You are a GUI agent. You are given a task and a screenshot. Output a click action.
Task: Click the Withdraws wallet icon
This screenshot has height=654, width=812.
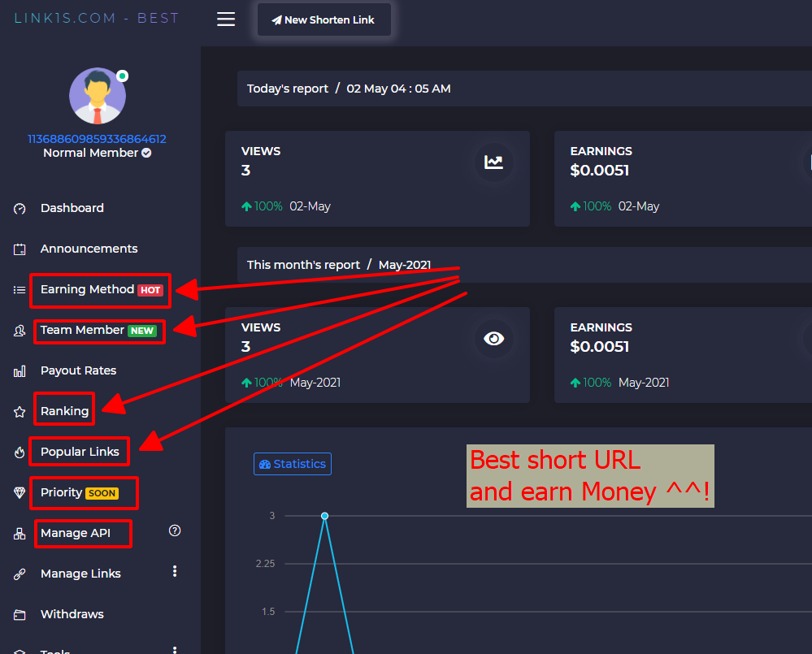(x=20, y=615)
